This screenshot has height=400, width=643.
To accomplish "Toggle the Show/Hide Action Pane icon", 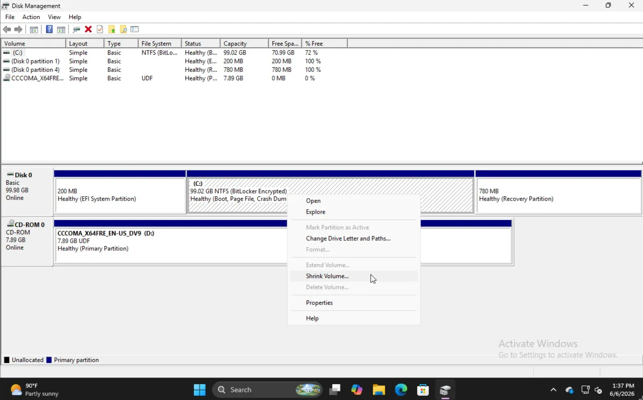I will pyautogui.click(x=61, y=29).
